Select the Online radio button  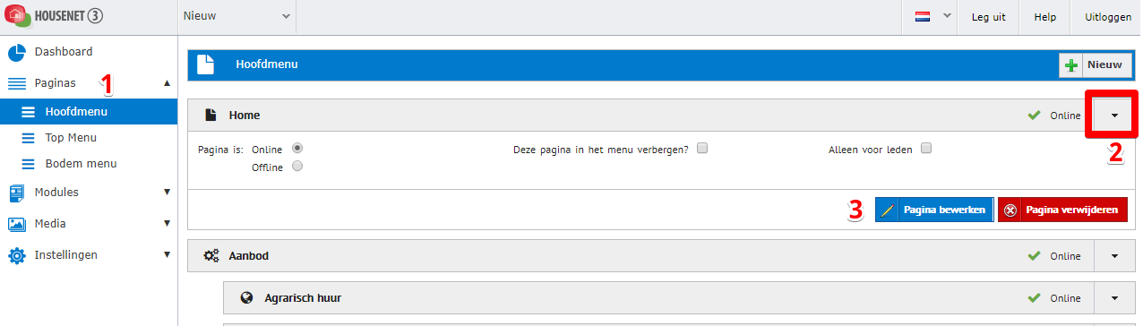click(297, 148)
